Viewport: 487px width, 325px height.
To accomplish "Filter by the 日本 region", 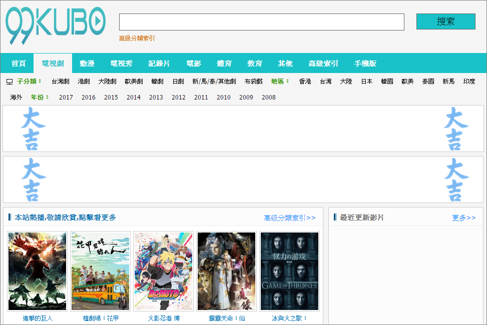I will tap(366, 81).
